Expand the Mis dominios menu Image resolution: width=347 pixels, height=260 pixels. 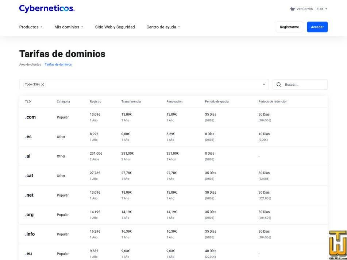pyautogui.click(x=69, y=27)
